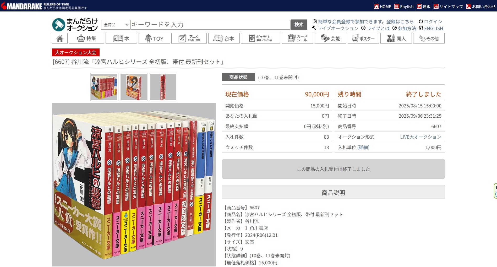Image resolution: width=497 pixels, height=267 pixels.
Task: Click the 検索 search button
Action: [x=299, y=25]
